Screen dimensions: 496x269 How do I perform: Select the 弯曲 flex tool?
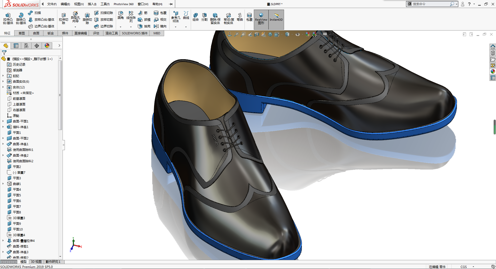240,17
